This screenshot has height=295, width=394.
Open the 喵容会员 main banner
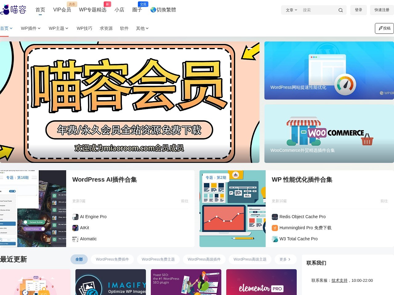point(130,102)
